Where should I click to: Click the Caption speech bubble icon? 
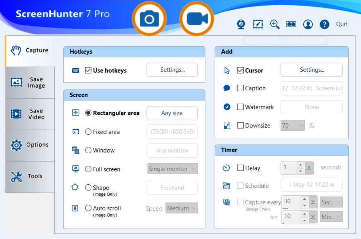coord(227,88)
